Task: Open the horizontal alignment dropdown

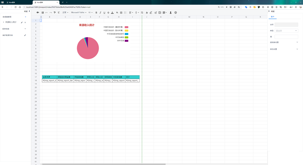Action: 131,12
